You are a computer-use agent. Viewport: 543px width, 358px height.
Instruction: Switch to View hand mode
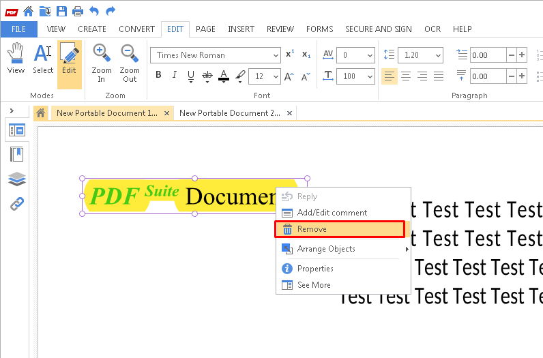16,59
